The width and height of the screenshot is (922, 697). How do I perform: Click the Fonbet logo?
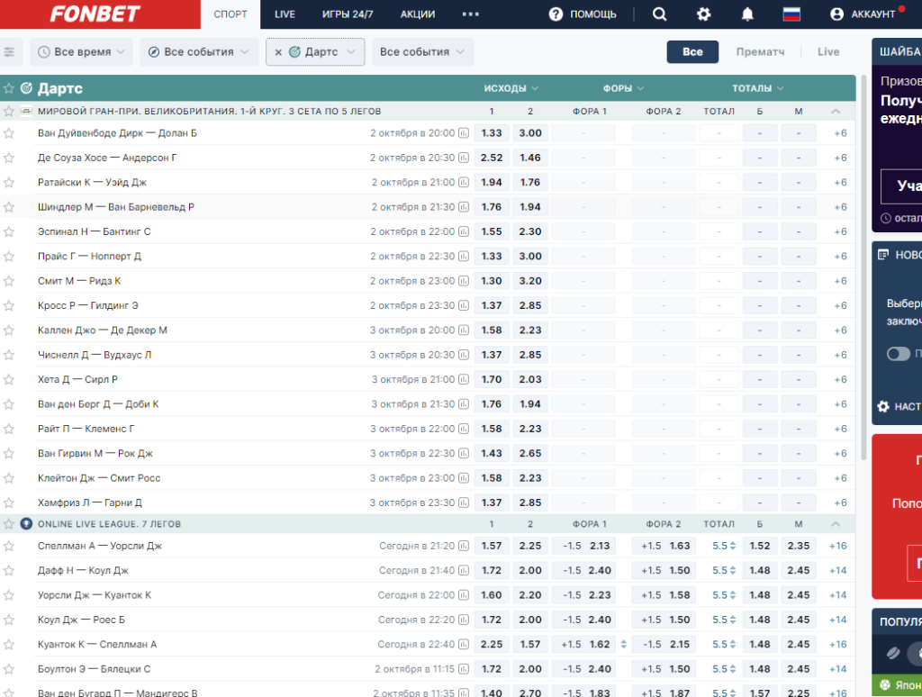pos(95,14)
